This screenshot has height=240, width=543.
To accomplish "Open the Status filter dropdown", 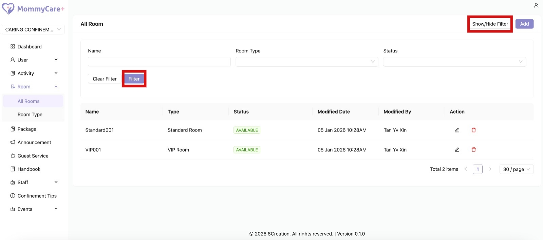I will pyautogui.click(x=454, y=62).
